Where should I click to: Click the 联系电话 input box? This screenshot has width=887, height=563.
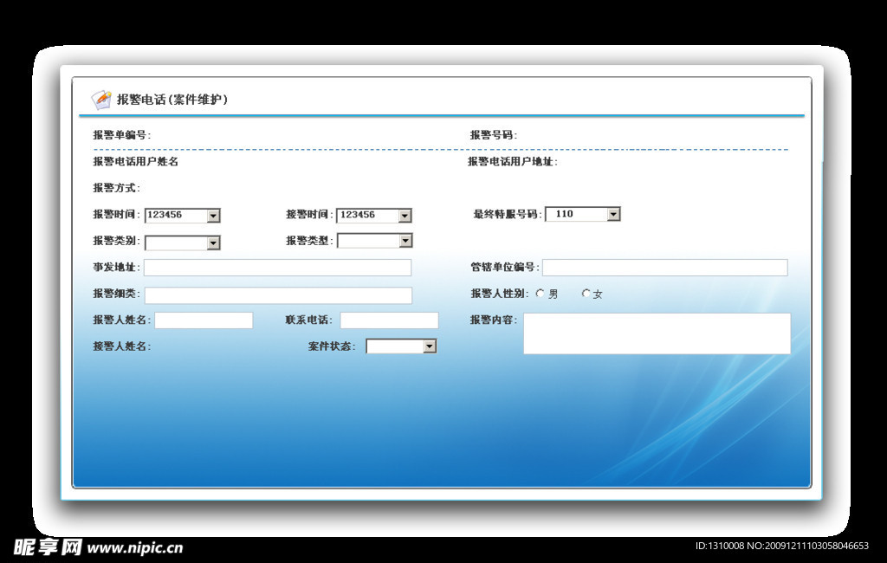click(389, 320)
